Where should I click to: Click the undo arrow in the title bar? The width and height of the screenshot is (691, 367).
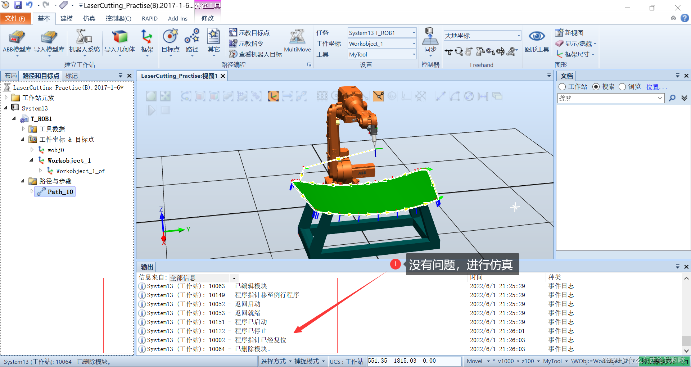(x=29, y=5)
